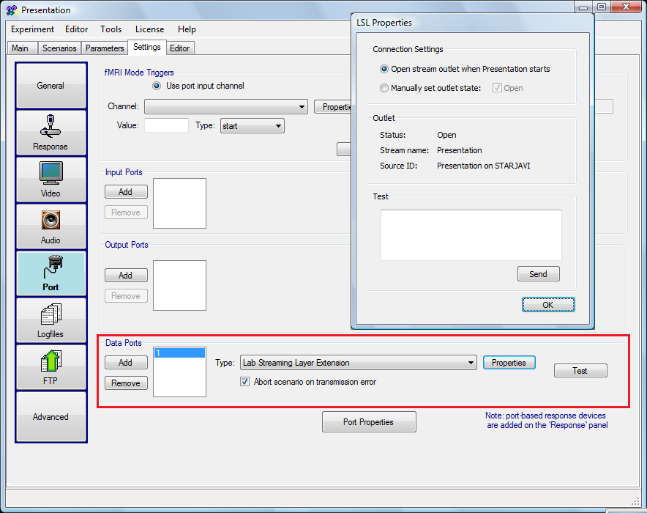The image size is (647, 513).
Task: Click the Presentation app icon in title bar
Action: click(x=11, y=10)
